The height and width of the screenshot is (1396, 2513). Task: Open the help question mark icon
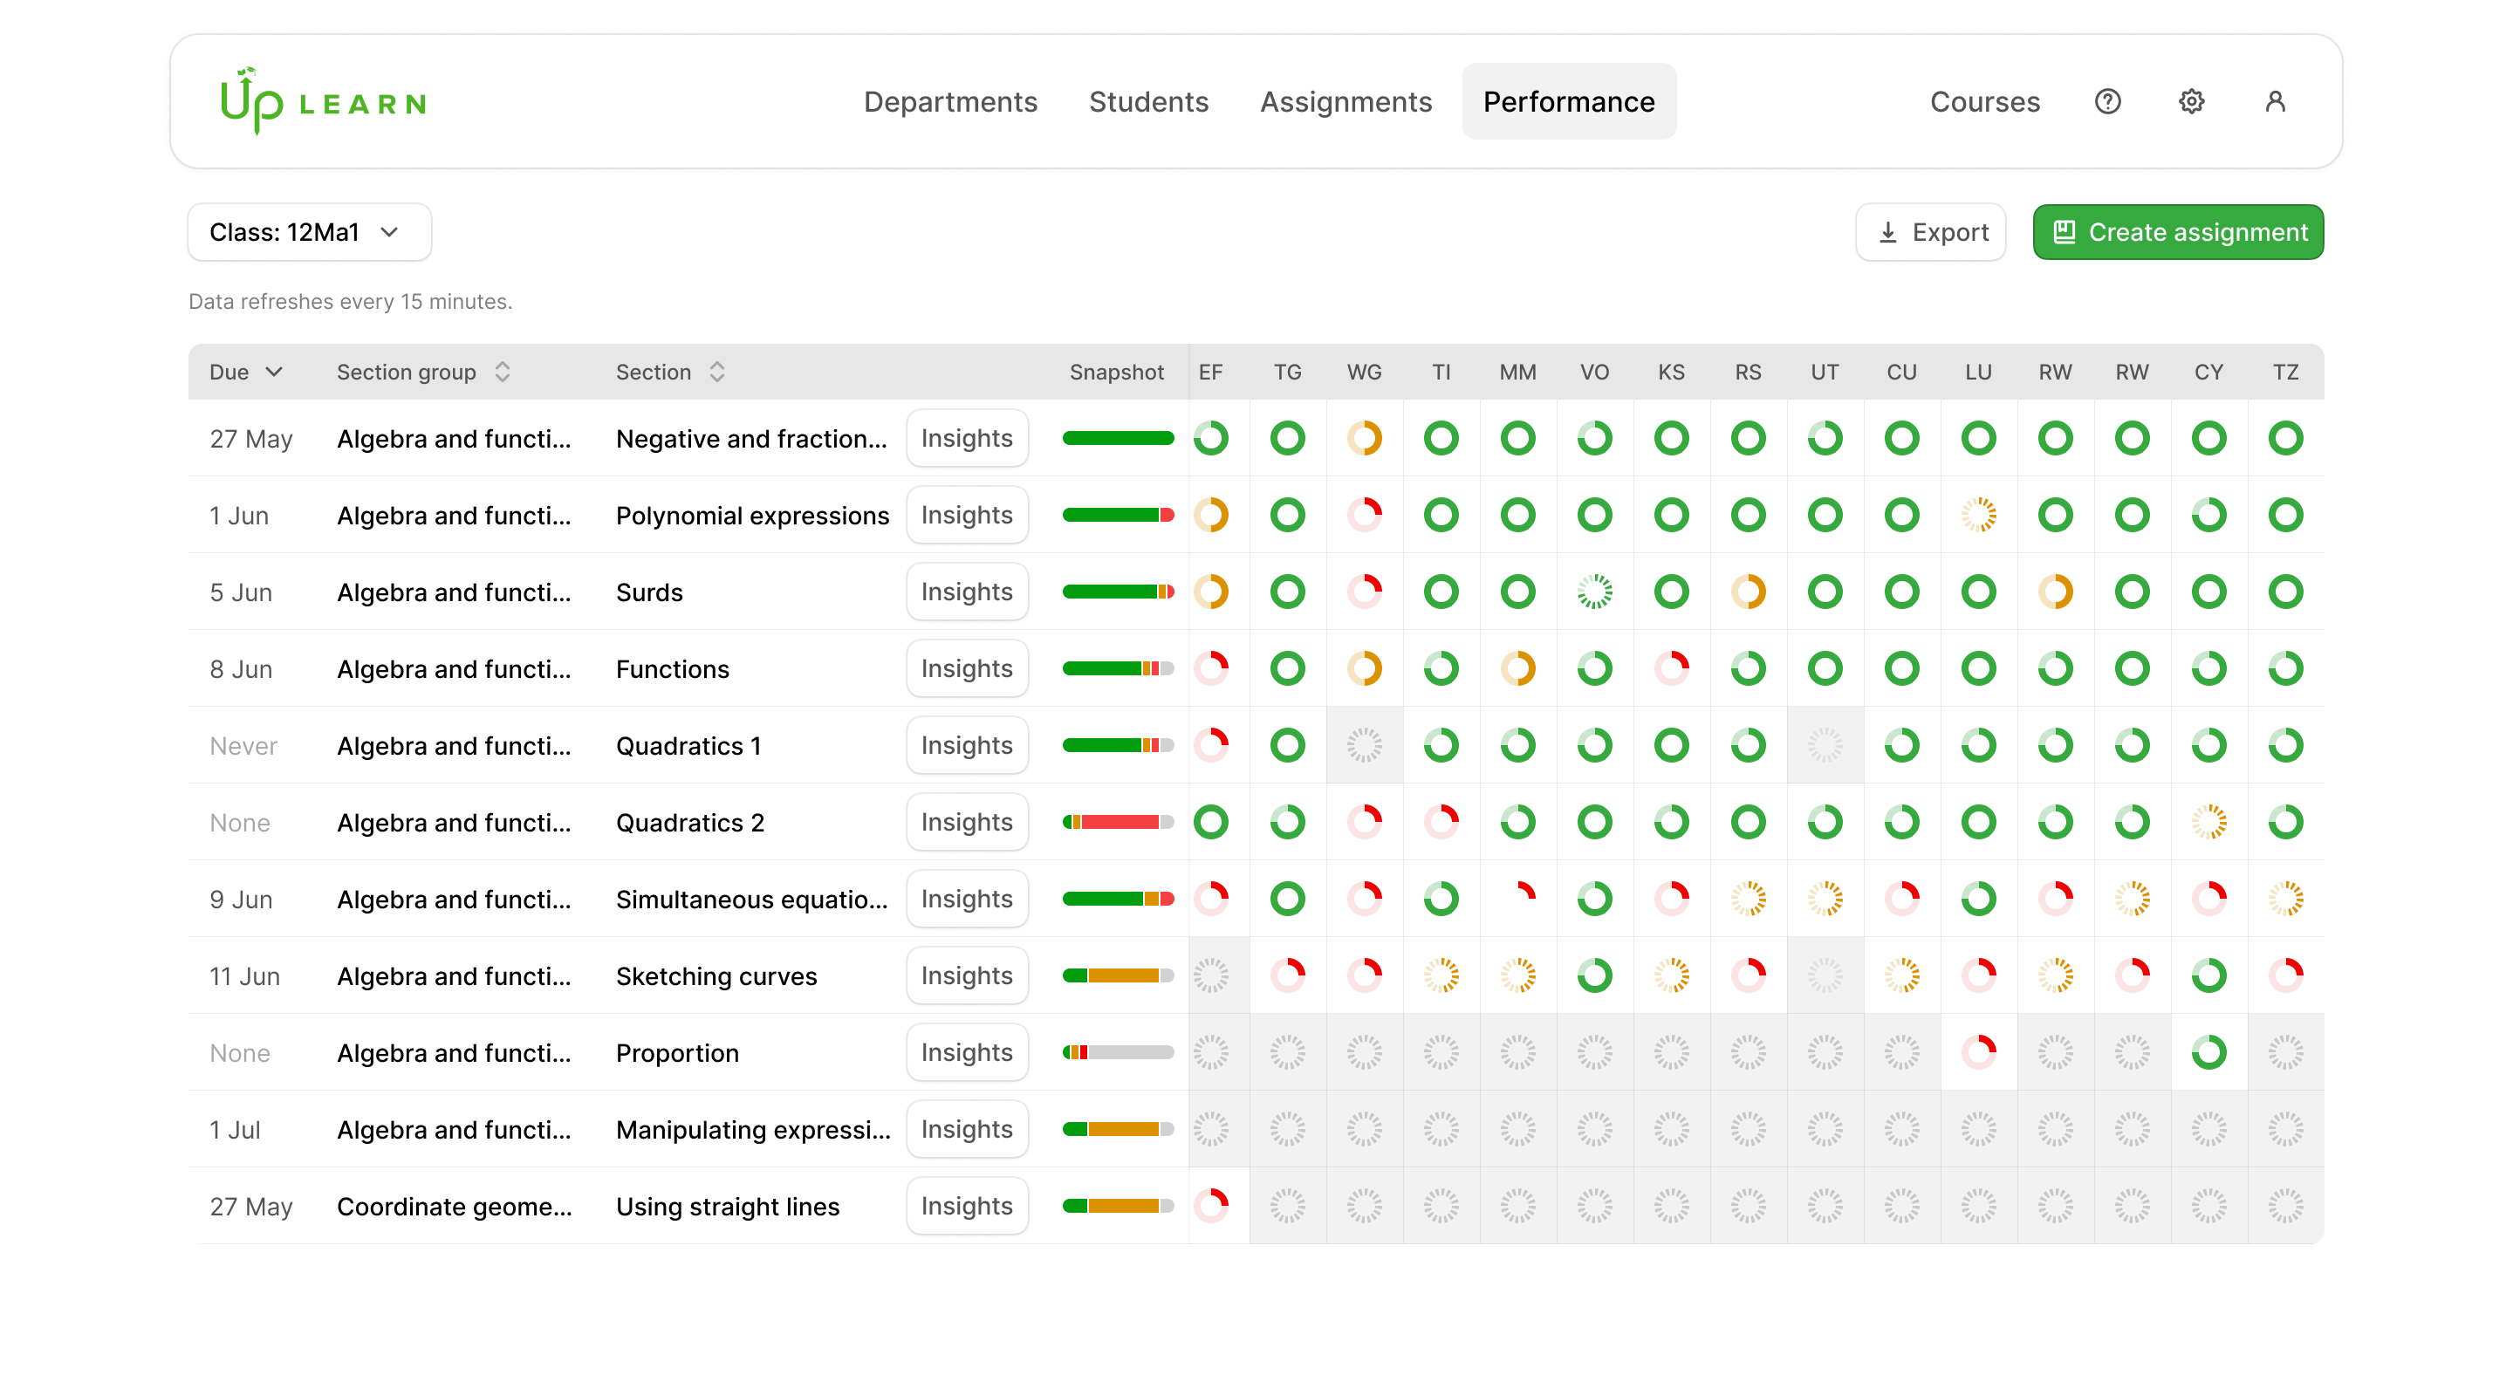click(2107, 101)
